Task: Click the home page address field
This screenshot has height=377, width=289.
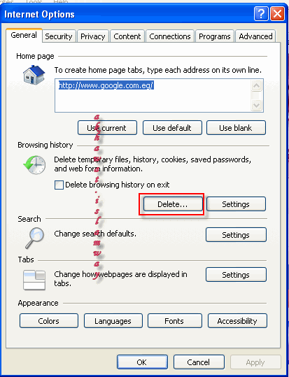Action: [x=153, y=95]
